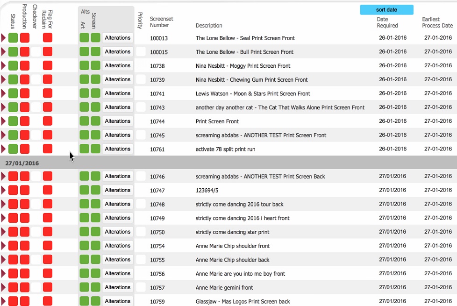Click the Screenset Number column header
Screen dimensions: 457x306
pos(161,22)
